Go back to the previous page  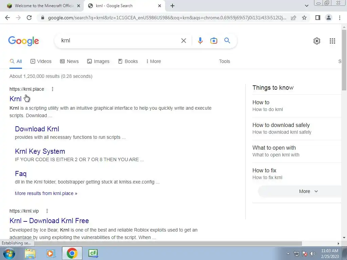pyautogui.click(x=7, y=18)
